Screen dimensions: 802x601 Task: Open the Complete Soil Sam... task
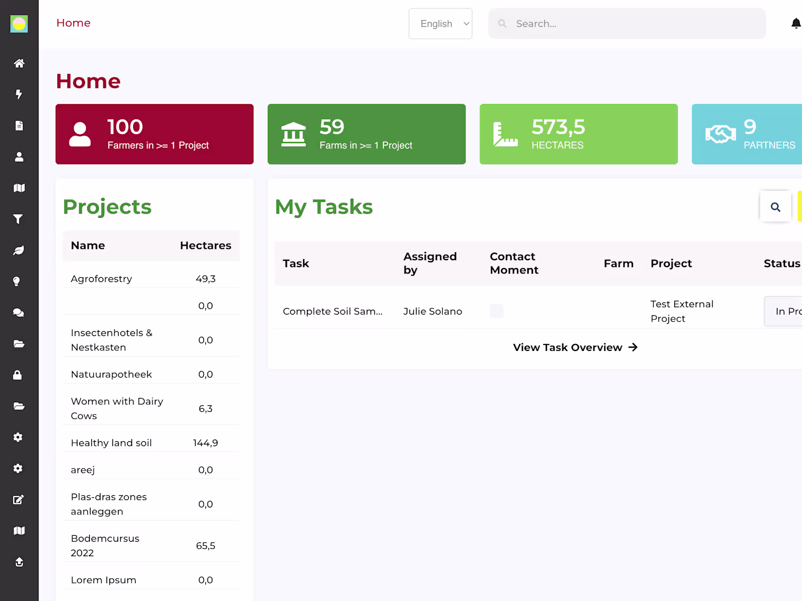coord(332,311)
